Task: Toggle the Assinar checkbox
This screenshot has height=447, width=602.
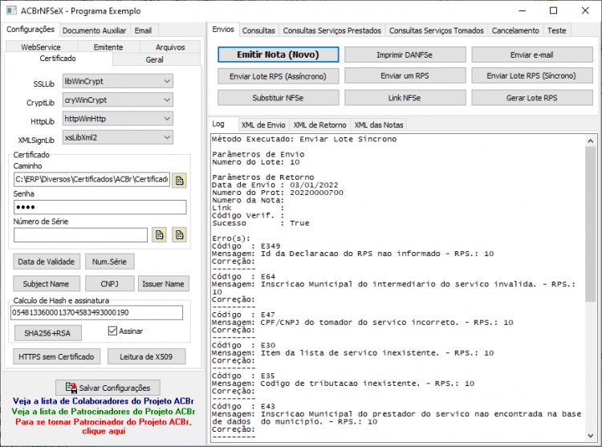Action: point(112,331)
